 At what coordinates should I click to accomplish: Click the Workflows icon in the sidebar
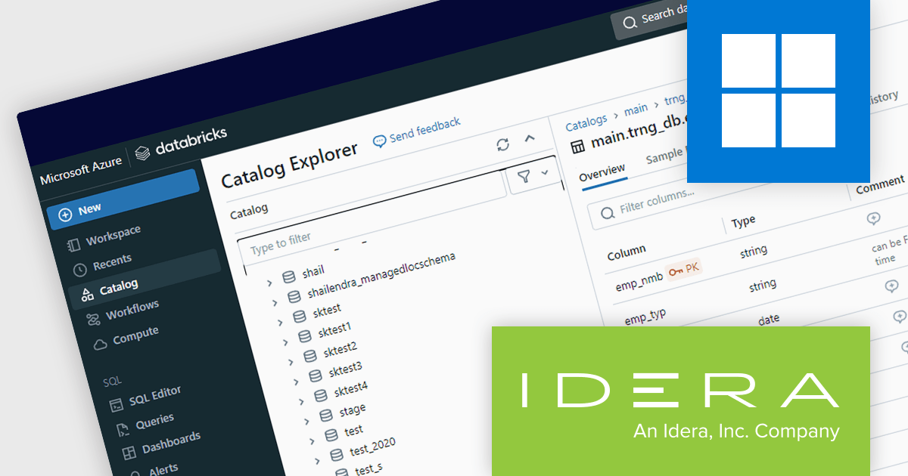(93, 320)
